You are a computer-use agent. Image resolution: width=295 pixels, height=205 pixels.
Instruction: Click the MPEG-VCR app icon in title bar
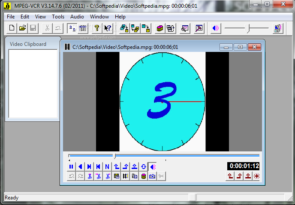point(7,6)
